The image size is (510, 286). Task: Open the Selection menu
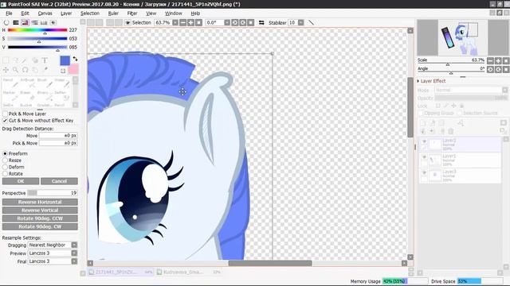[x=90, y=14]
